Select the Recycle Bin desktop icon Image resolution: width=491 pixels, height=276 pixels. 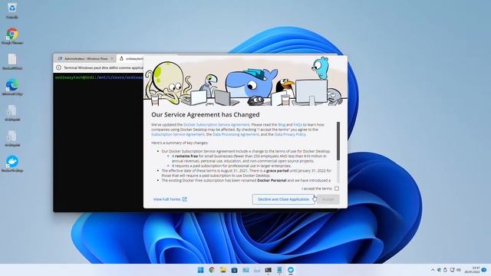pyautogui.click(x=12, y=10)
